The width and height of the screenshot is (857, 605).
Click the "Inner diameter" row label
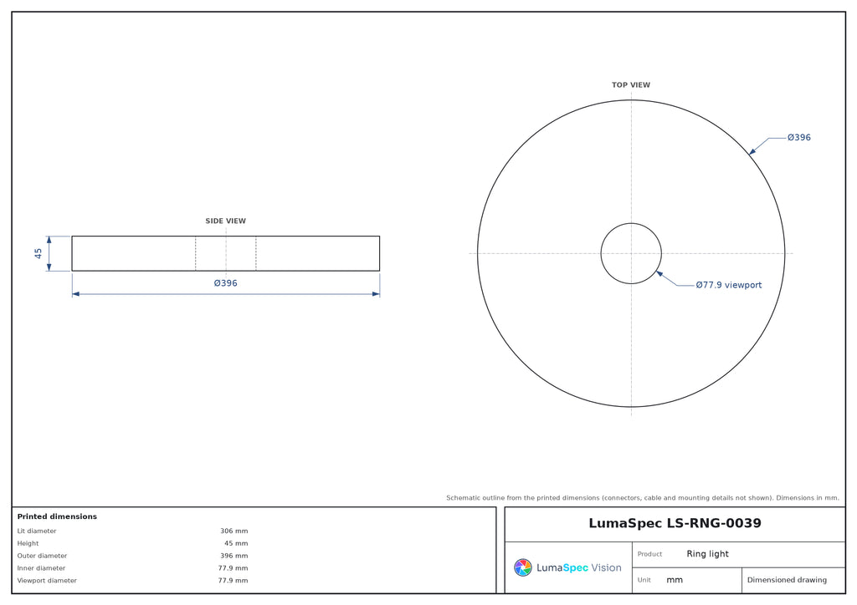pos(41,568)
